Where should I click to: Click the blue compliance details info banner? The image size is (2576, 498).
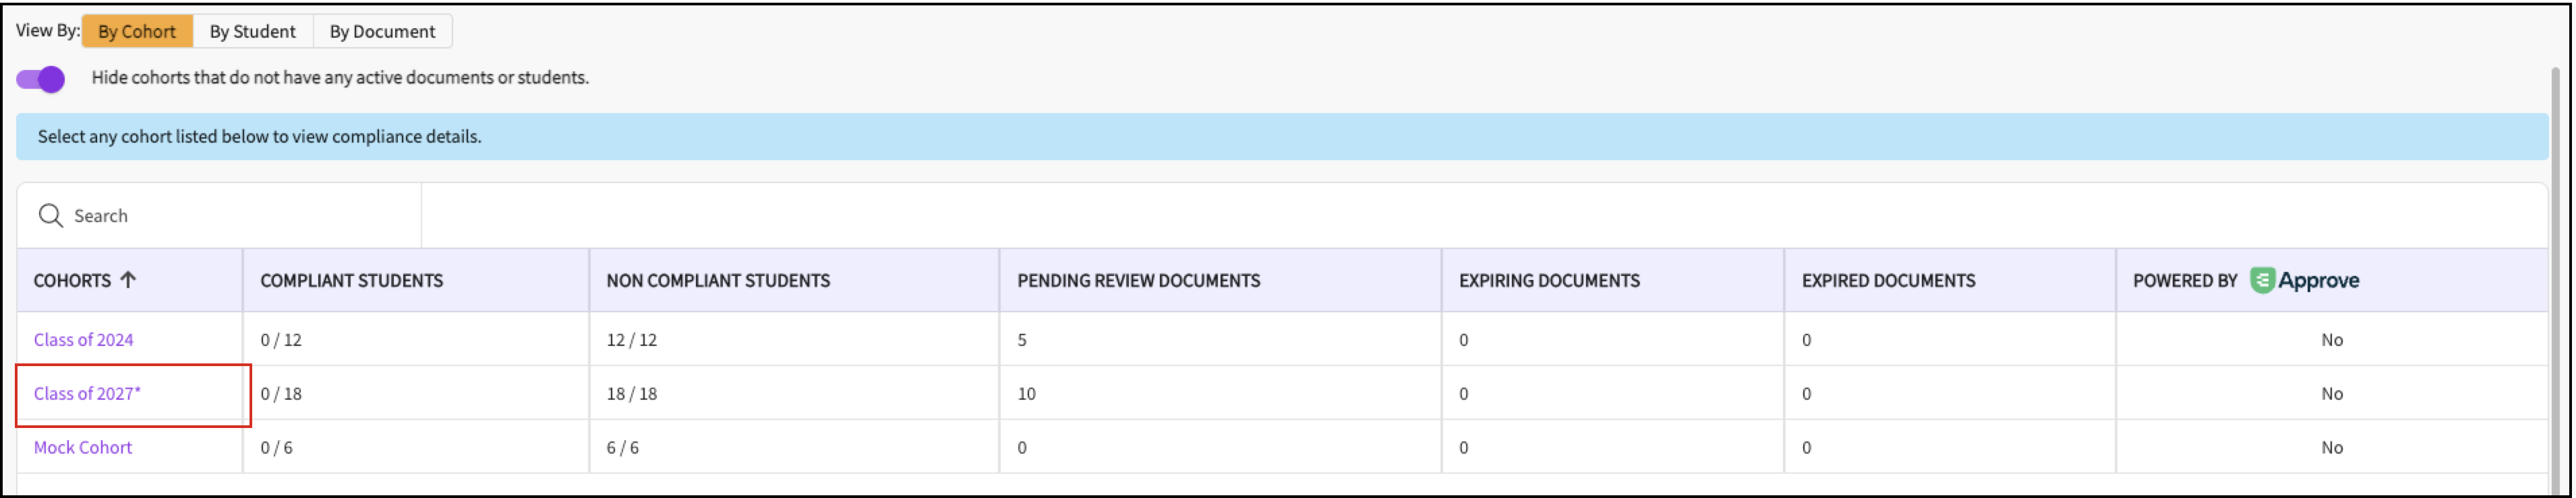[x=1280, y=137]
